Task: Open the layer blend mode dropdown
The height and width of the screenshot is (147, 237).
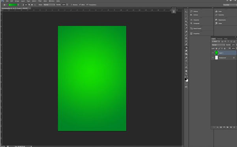Action: point(218,45)
